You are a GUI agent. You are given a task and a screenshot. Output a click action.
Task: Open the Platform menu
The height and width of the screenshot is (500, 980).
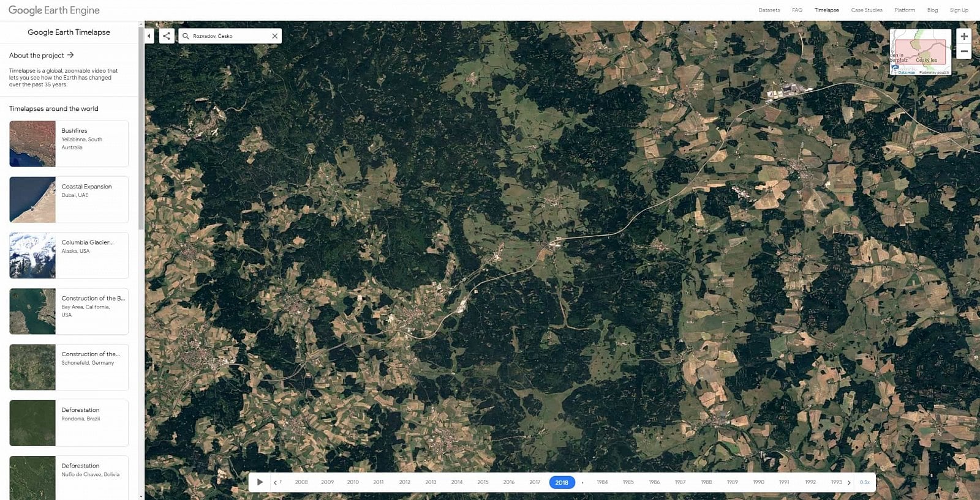point(905,10)
